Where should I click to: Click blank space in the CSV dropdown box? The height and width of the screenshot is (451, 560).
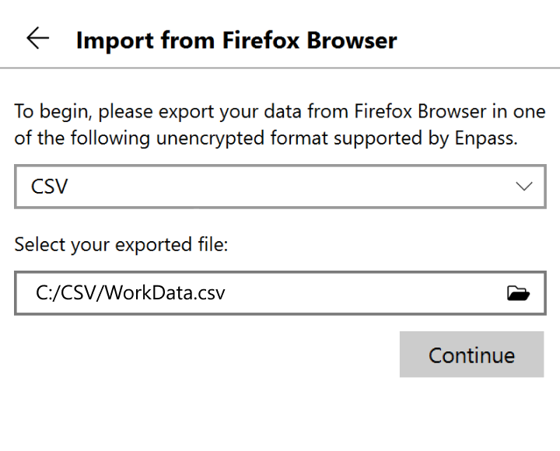(x=285, y=187)
